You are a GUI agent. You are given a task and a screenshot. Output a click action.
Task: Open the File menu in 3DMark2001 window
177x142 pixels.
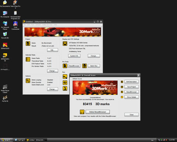coord(25,25)
